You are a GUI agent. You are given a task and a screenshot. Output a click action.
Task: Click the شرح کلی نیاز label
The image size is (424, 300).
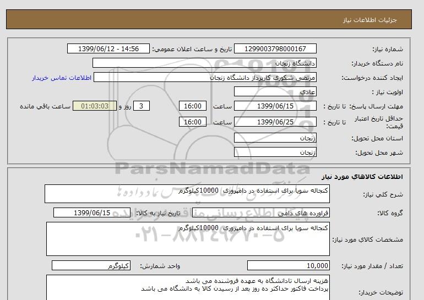tap(383, 194)
